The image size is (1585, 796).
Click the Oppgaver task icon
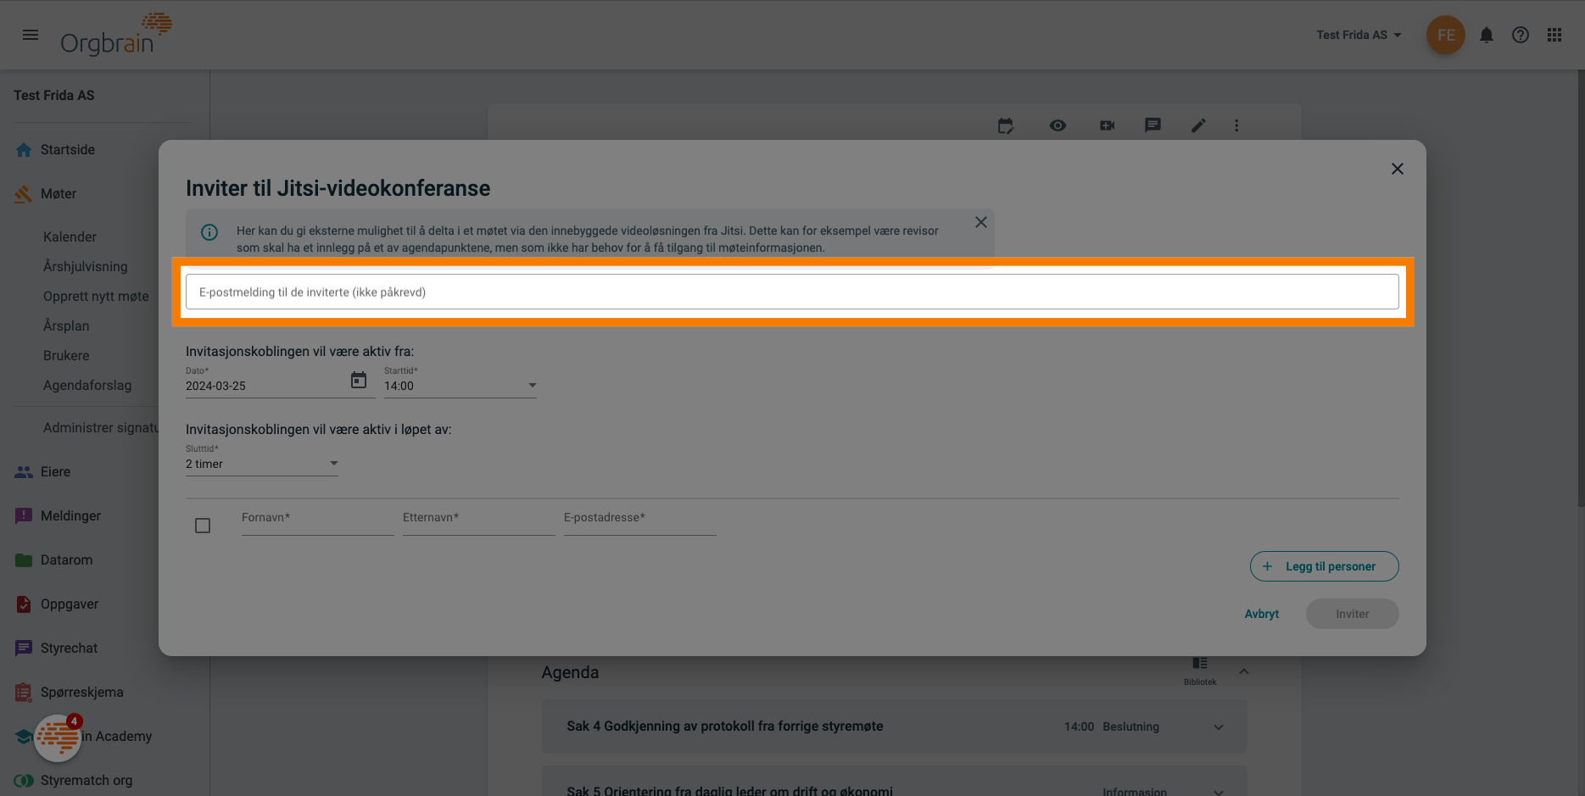coord(24,604)
